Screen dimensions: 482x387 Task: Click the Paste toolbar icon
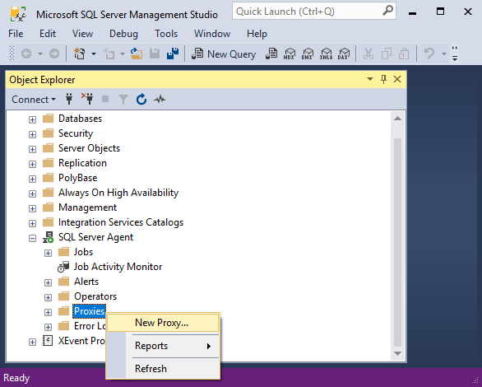pyautogui.click(x=404, y=54)
